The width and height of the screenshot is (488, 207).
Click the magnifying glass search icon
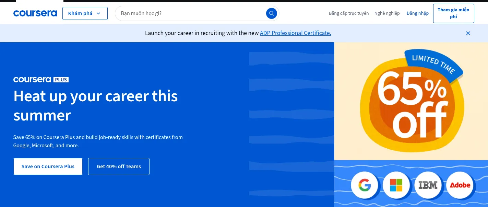271,13
